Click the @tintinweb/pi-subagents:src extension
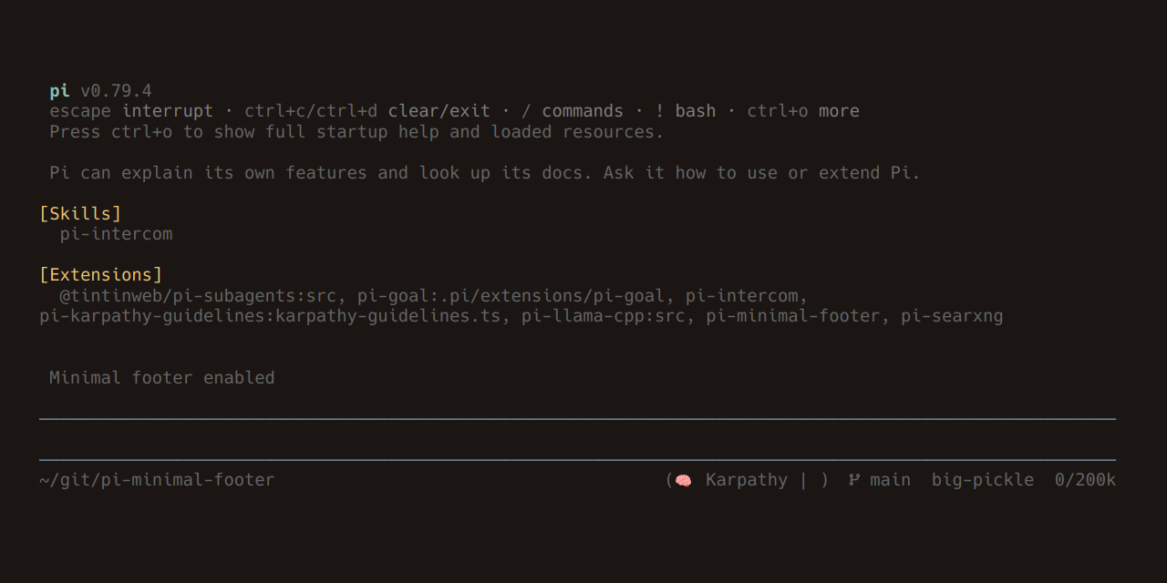 [198, 296]
